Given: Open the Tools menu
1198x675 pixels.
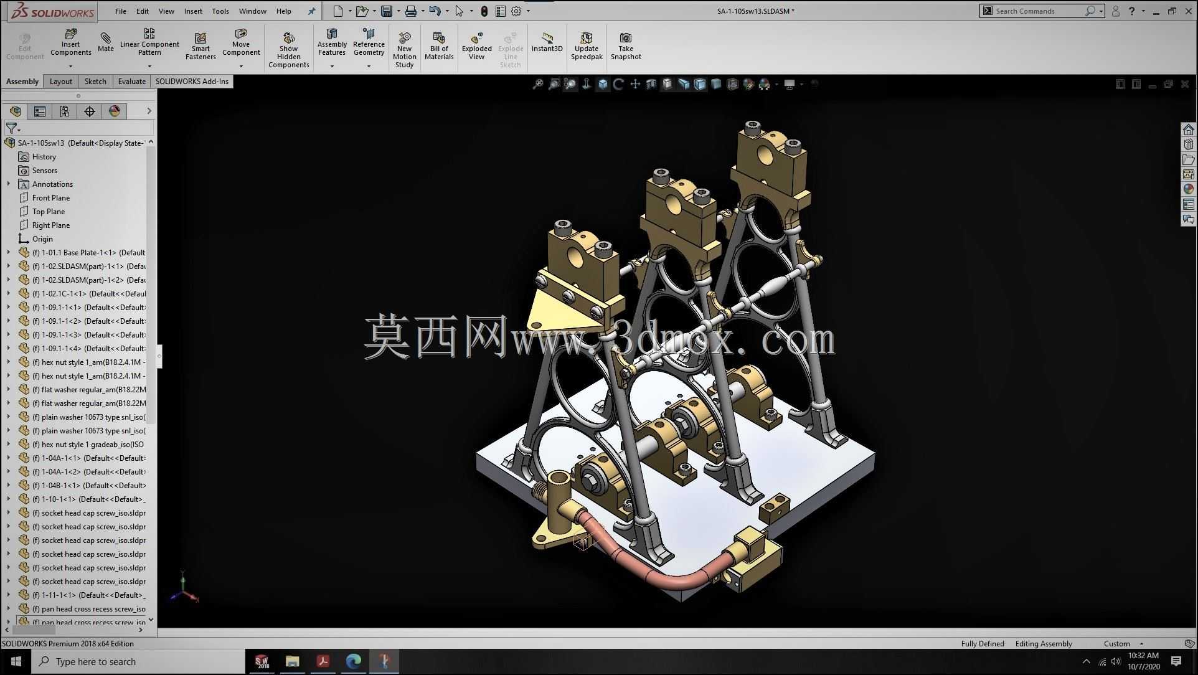Looking at the screenshot, I should pyautogui.click(x=220, y=11).
